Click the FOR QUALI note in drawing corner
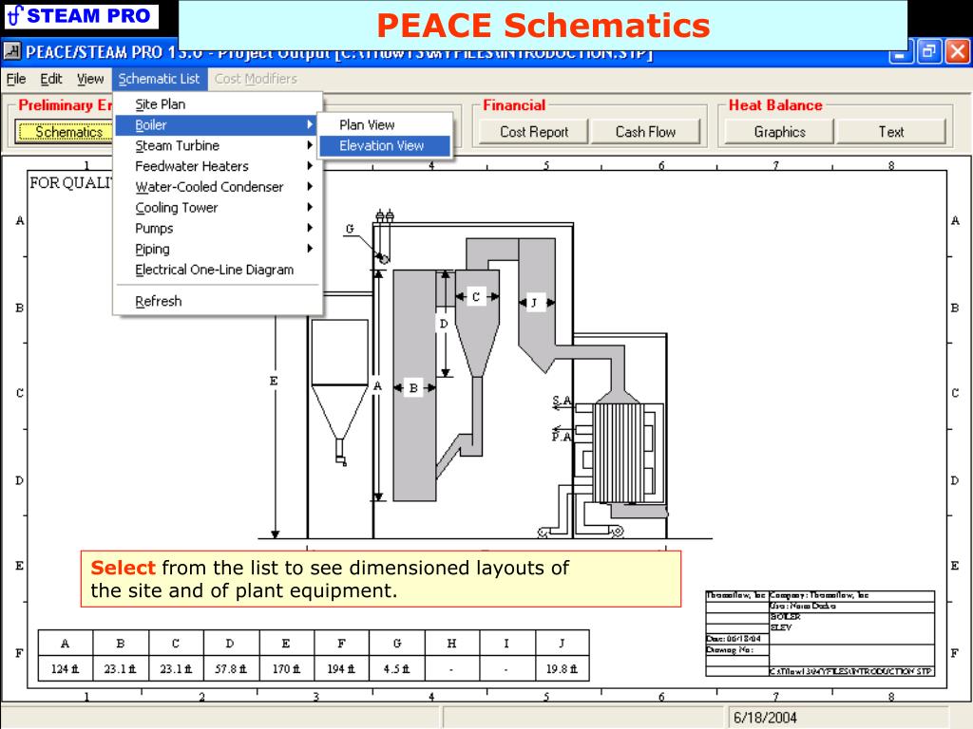This screenshot has width=973, height=729. 71,183
